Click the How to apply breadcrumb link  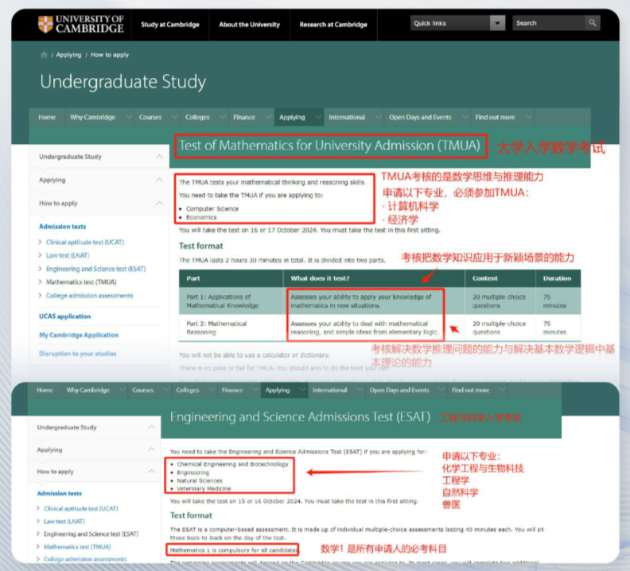click(110, 55)
